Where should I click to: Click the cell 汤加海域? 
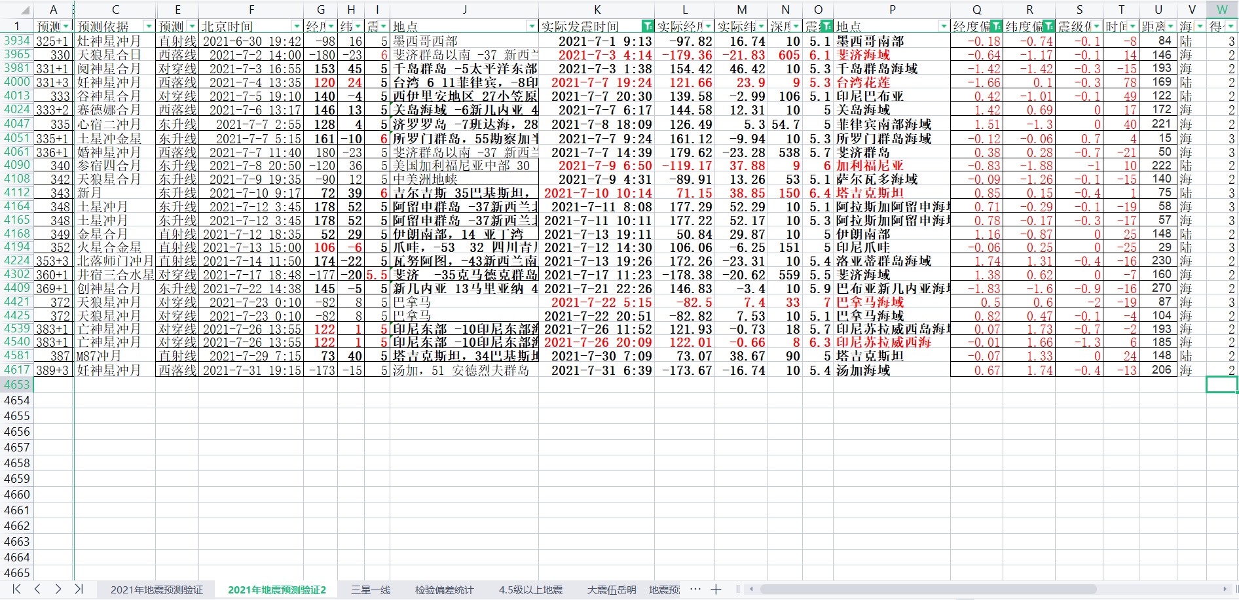tap(892, 370)
